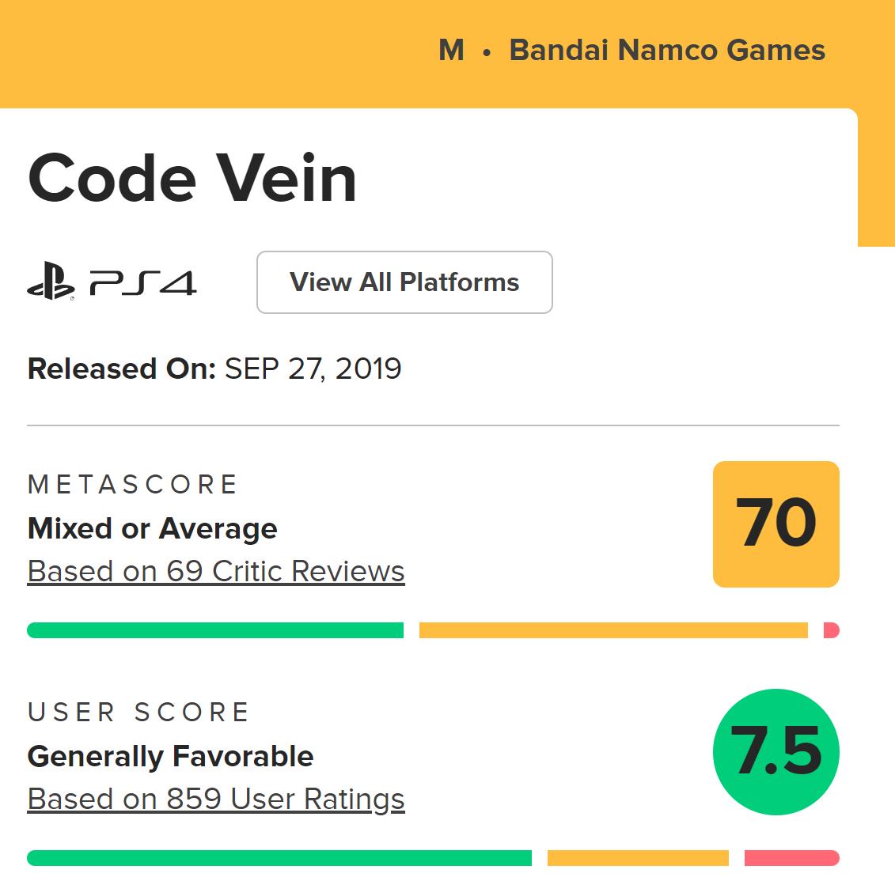895x896 pixels.
Task: Select the Code Vein game title
Action: tap(192, 179)
